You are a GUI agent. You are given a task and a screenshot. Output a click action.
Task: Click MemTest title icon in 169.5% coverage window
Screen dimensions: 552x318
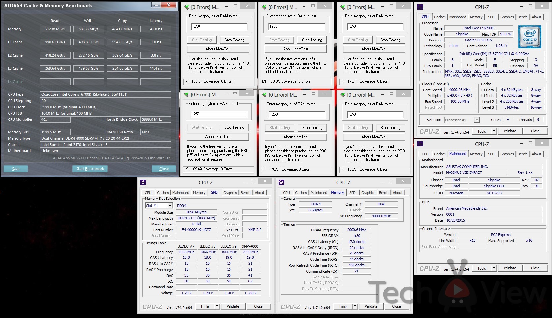[186, 7]
